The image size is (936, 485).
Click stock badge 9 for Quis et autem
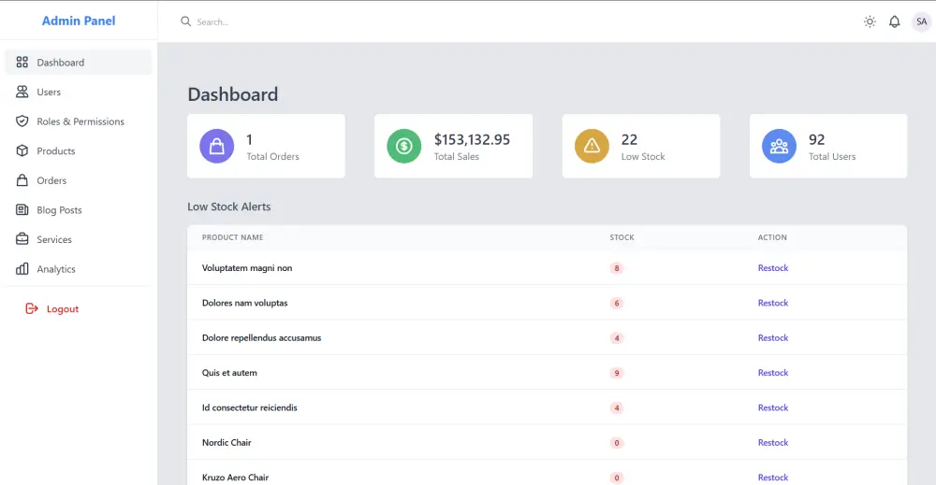[617, 373]
